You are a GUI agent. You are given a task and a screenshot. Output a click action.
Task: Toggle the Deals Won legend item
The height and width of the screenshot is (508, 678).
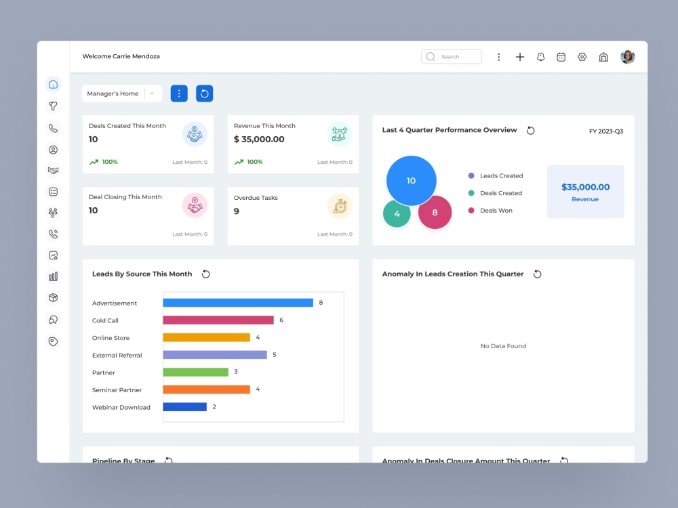coord(490,211)
